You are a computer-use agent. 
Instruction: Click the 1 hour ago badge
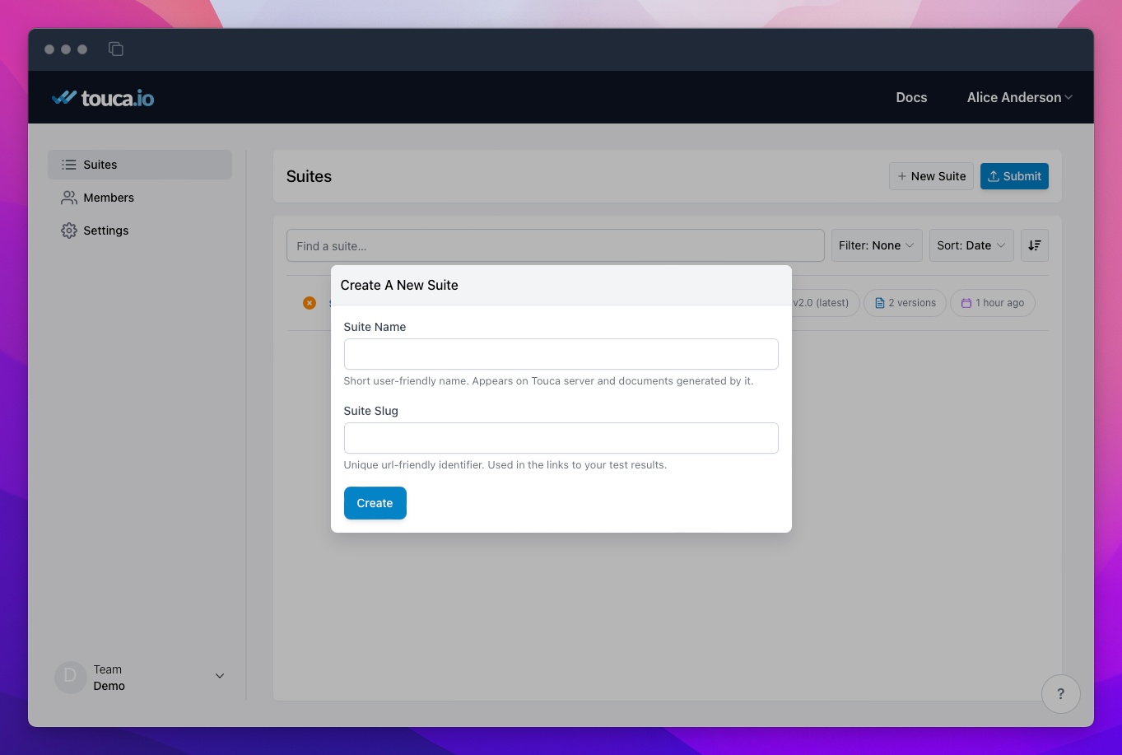[x=992, y=303]
